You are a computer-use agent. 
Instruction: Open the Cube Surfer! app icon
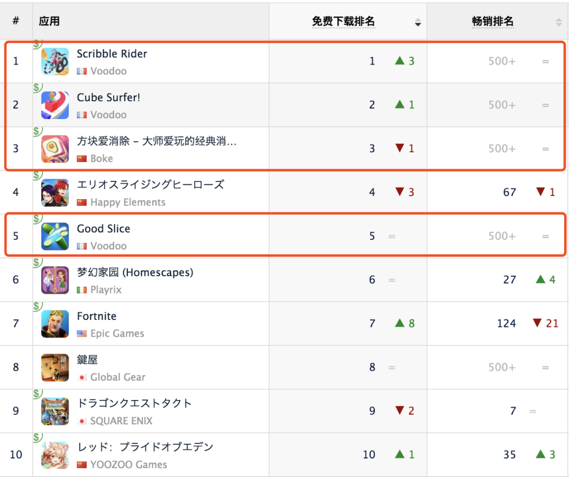click(x=55, y=105)
